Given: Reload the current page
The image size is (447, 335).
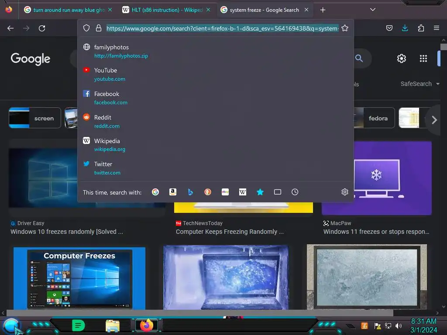Looking at the screenshot, I should 42,28.
